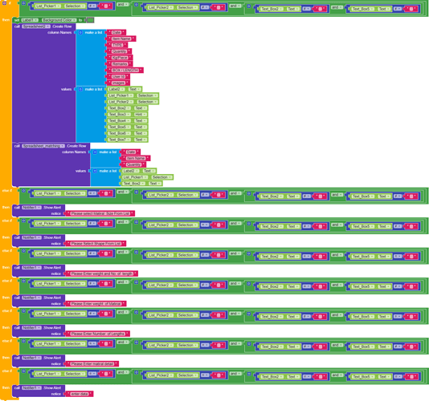Open the List_Picker2 dropdown in the top if row
This screenshot has width=429, height=401.
pos(161,8)
